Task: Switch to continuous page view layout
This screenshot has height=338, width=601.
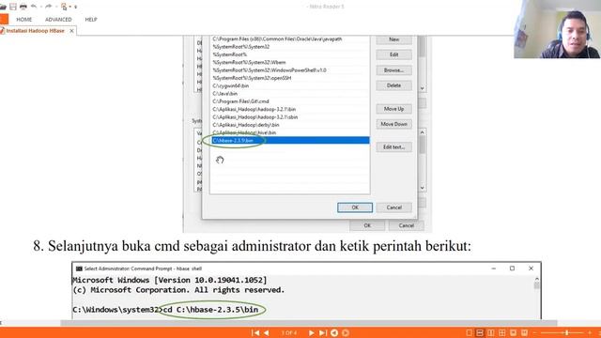Action: coord(480,332)
